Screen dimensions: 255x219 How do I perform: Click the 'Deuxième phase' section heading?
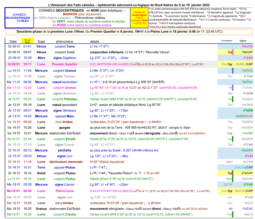tap(127, 33)
